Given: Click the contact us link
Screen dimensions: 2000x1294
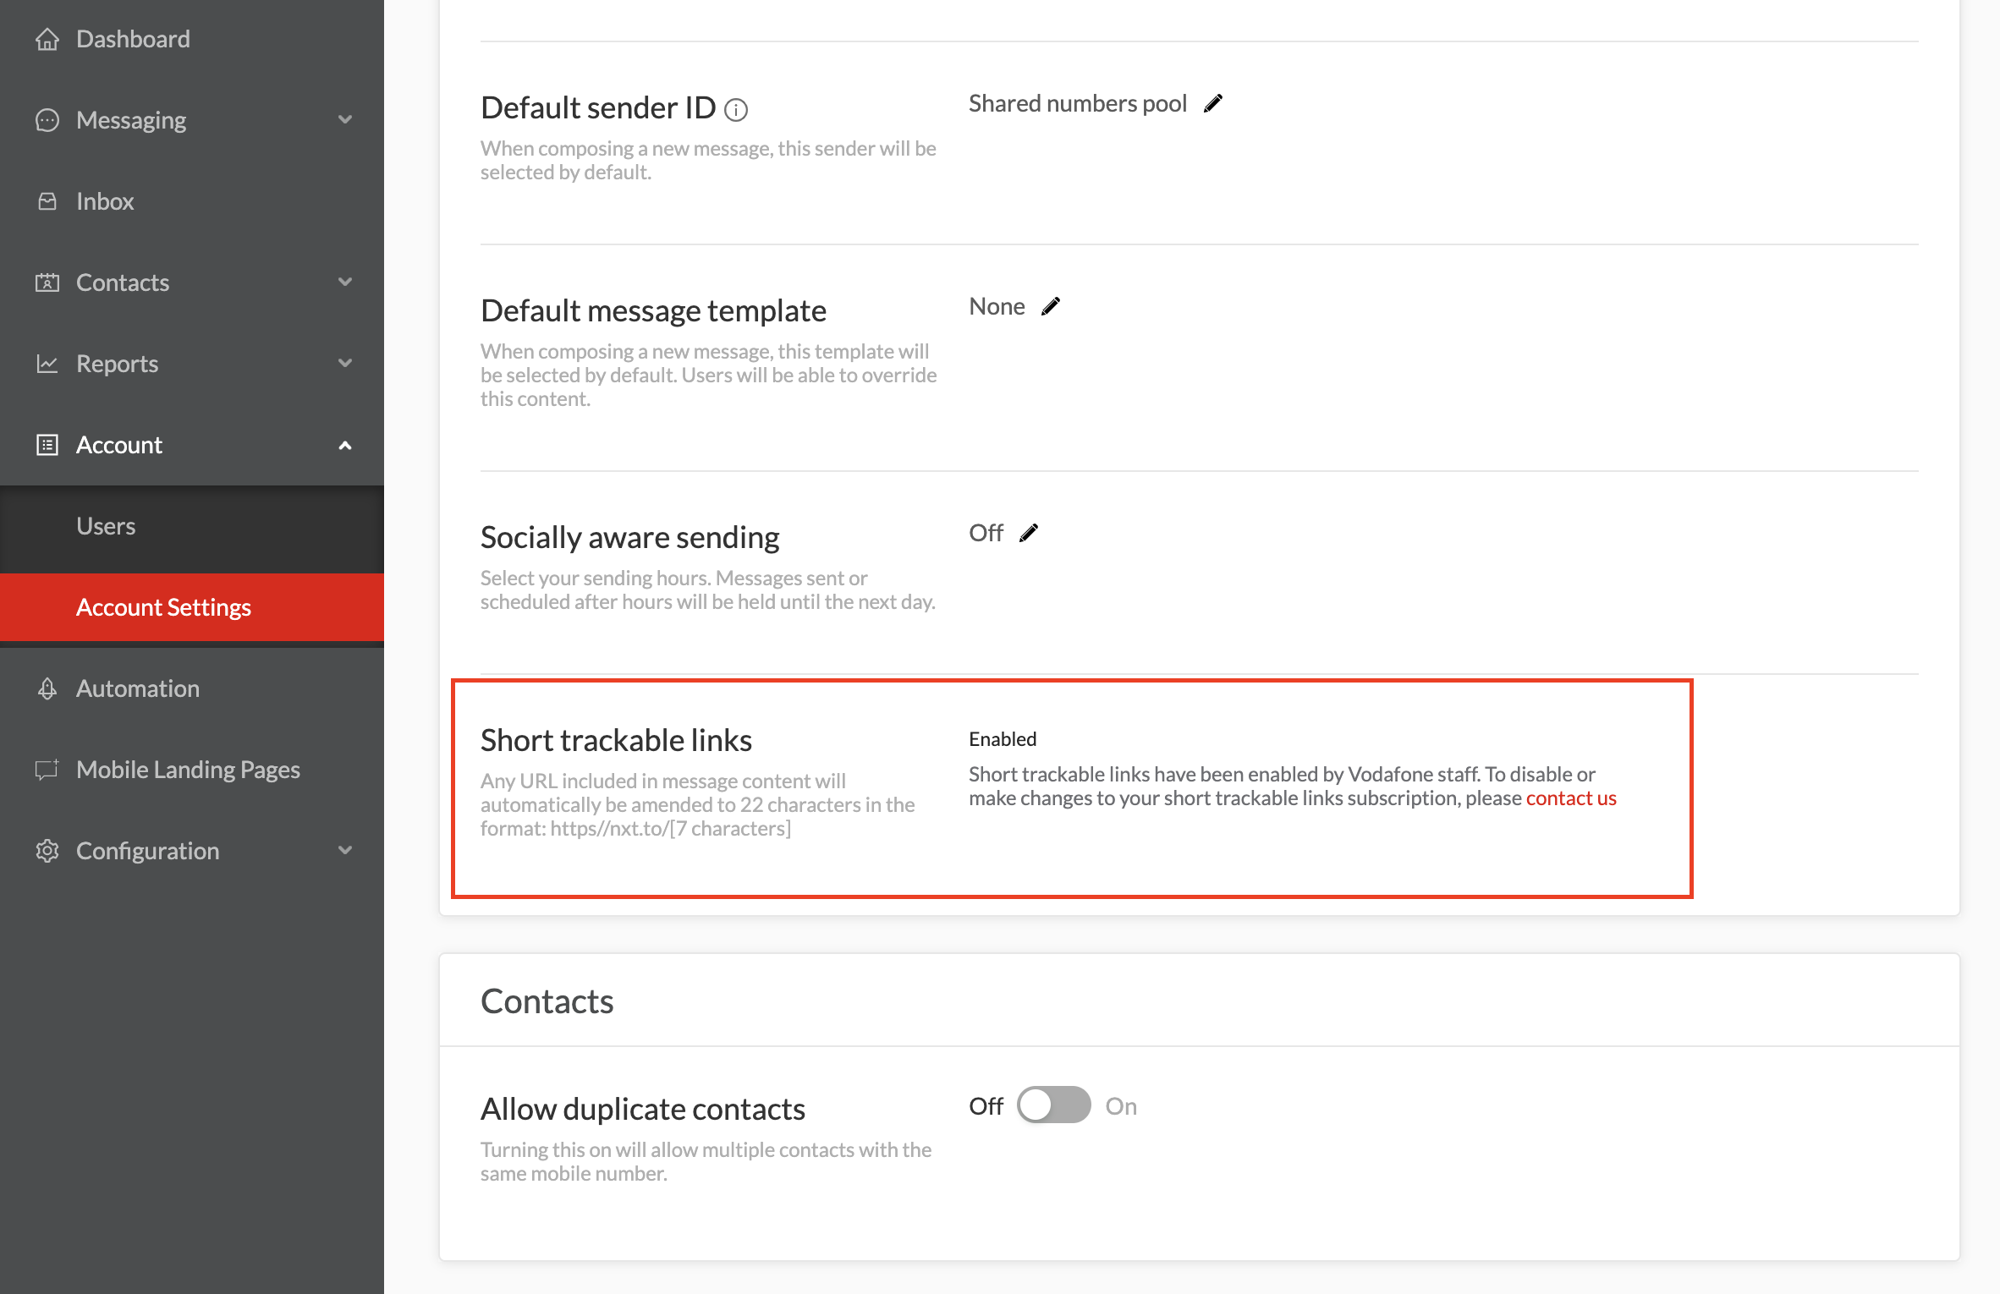Looking at the screenshot, I should click(1571, 798).
